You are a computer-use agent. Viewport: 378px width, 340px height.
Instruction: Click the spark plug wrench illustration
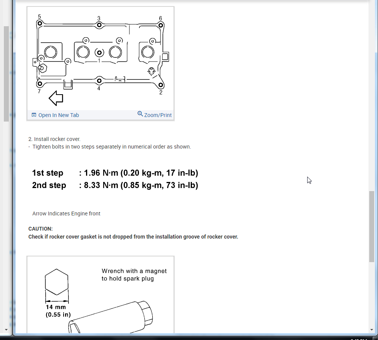click(100, 295)
